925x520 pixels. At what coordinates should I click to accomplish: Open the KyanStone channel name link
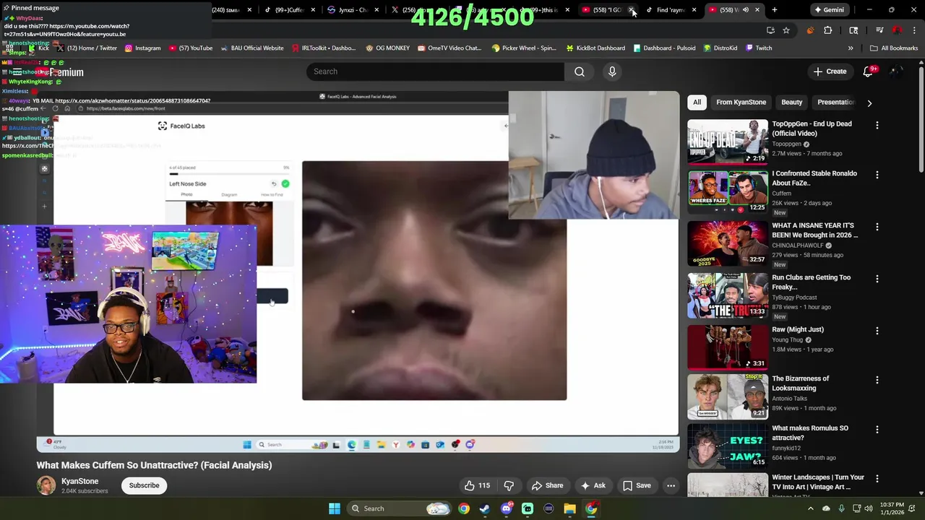pos(79,481)
